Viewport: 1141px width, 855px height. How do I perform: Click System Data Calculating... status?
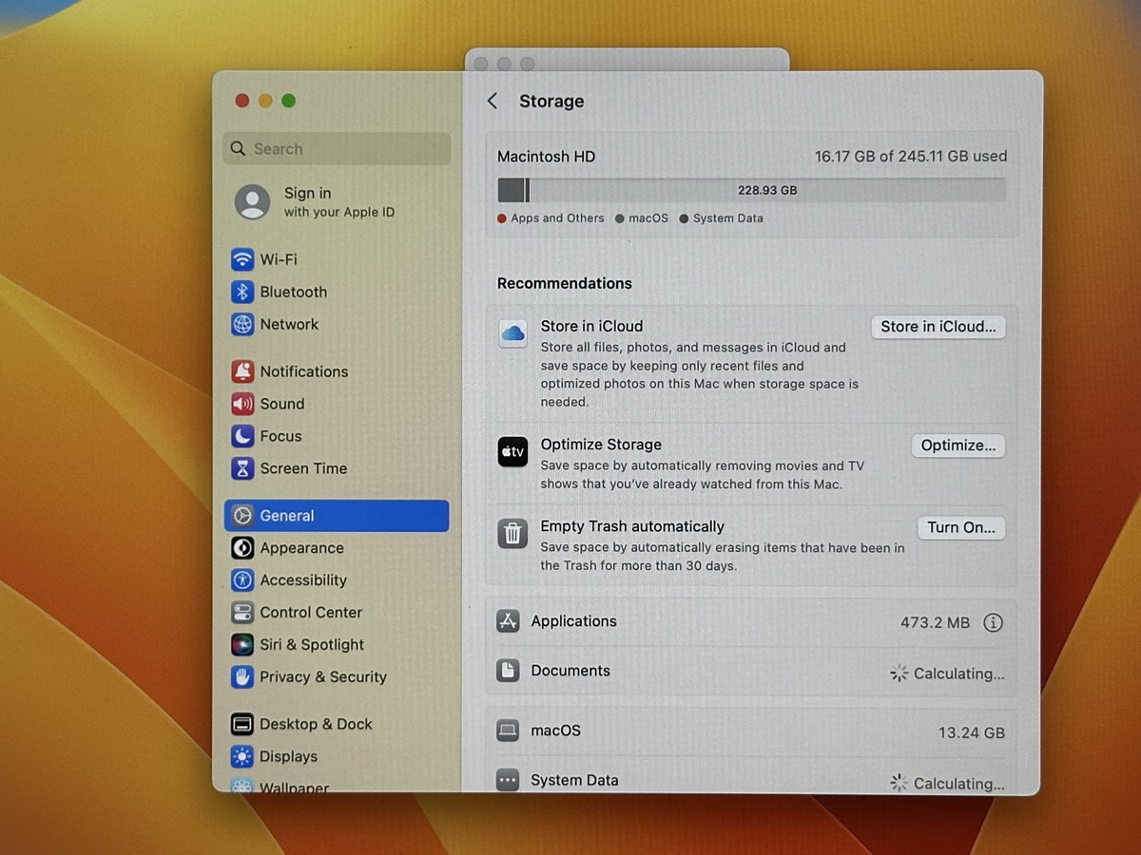tap(947, 784)
